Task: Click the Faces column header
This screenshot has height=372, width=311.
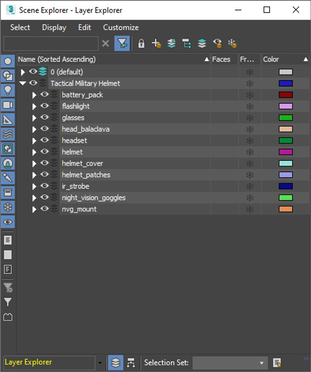Action: click(224, 59)
